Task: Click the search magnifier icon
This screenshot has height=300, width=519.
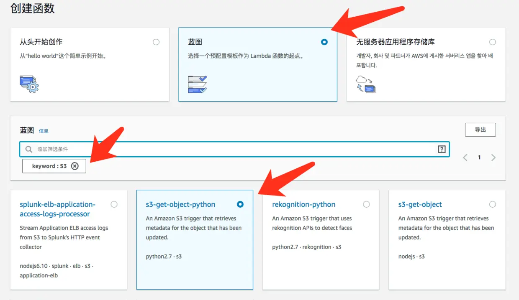Action: (x=29, y=149)
